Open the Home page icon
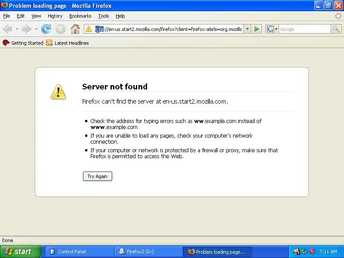 coord(75,29)
